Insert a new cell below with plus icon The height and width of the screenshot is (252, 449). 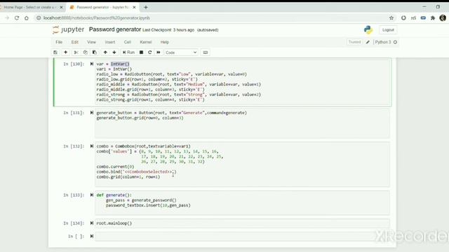65,52
